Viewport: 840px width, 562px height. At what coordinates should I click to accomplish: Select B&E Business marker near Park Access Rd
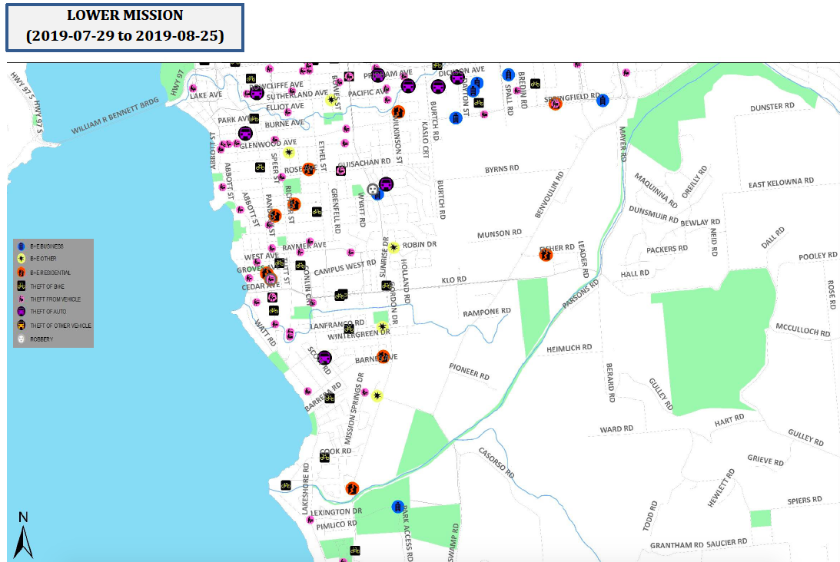point(397,506)
